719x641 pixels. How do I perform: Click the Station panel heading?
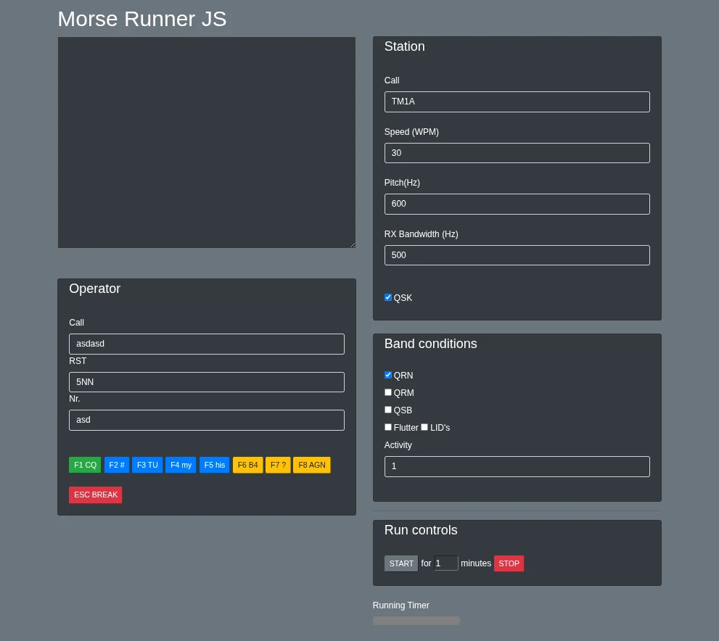coord(404,46)
